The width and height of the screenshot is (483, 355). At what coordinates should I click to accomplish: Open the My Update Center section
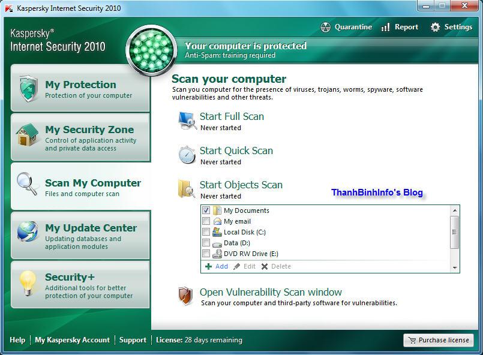point(80,236)
